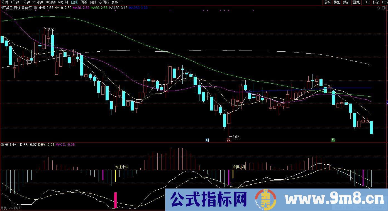Click the DIFF: -0.07 value
The image size is (388, 211).
(28, 145)
